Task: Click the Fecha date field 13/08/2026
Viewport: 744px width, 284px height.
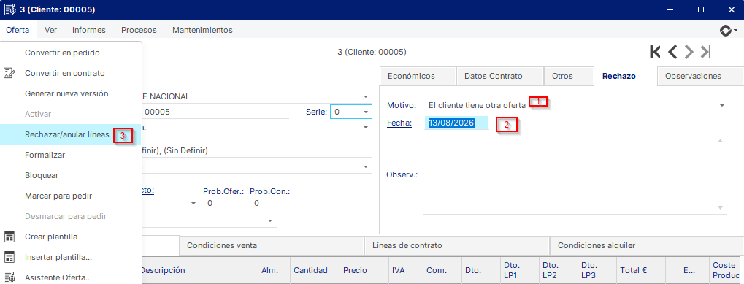Action: click(456, 123)
